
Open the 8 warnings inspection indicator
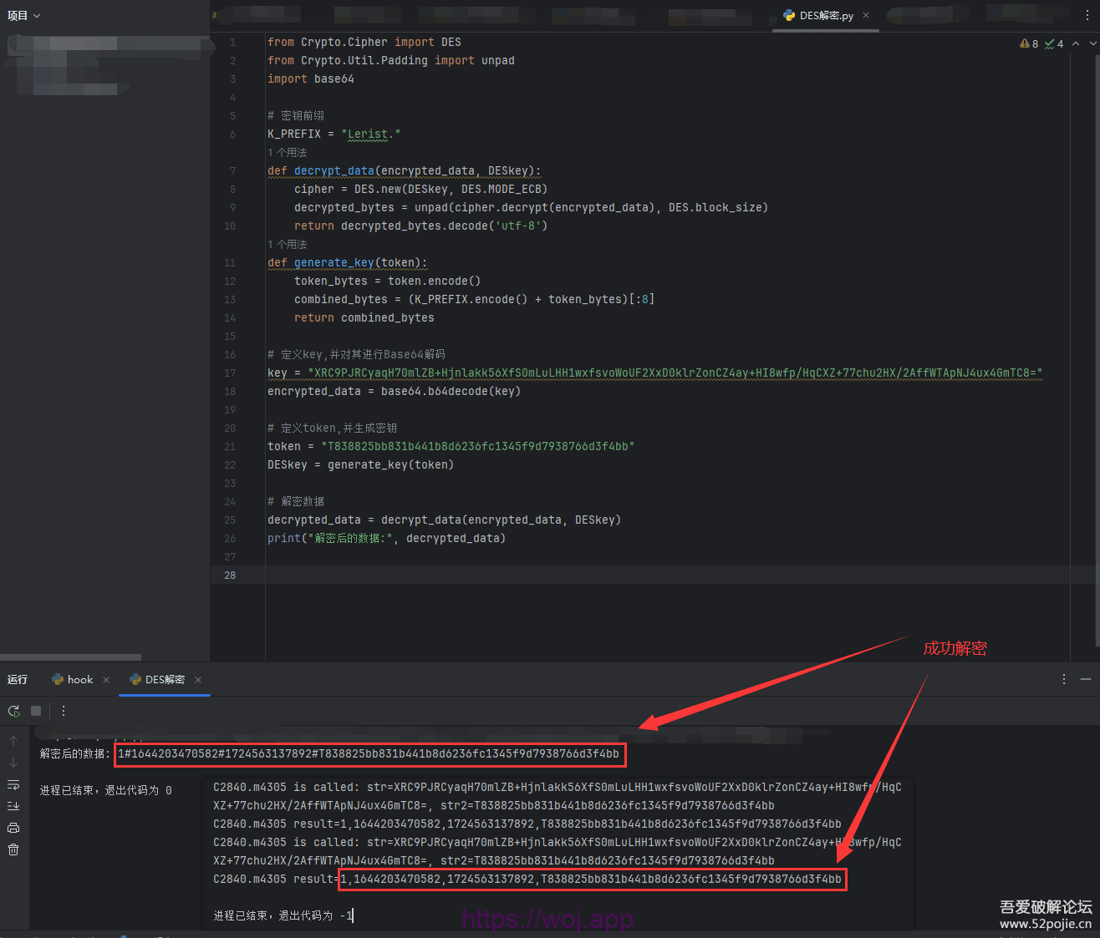[1029, 43]
